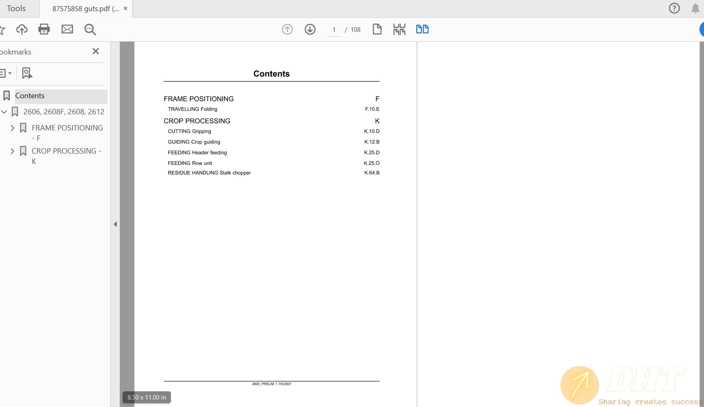Toggle the fit page layout icon
The image size is (704, 407).
tap(399, 29)
